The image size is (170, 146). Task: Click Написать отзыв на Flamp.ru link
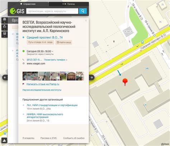pyautogui.click(x=43, y=84)
